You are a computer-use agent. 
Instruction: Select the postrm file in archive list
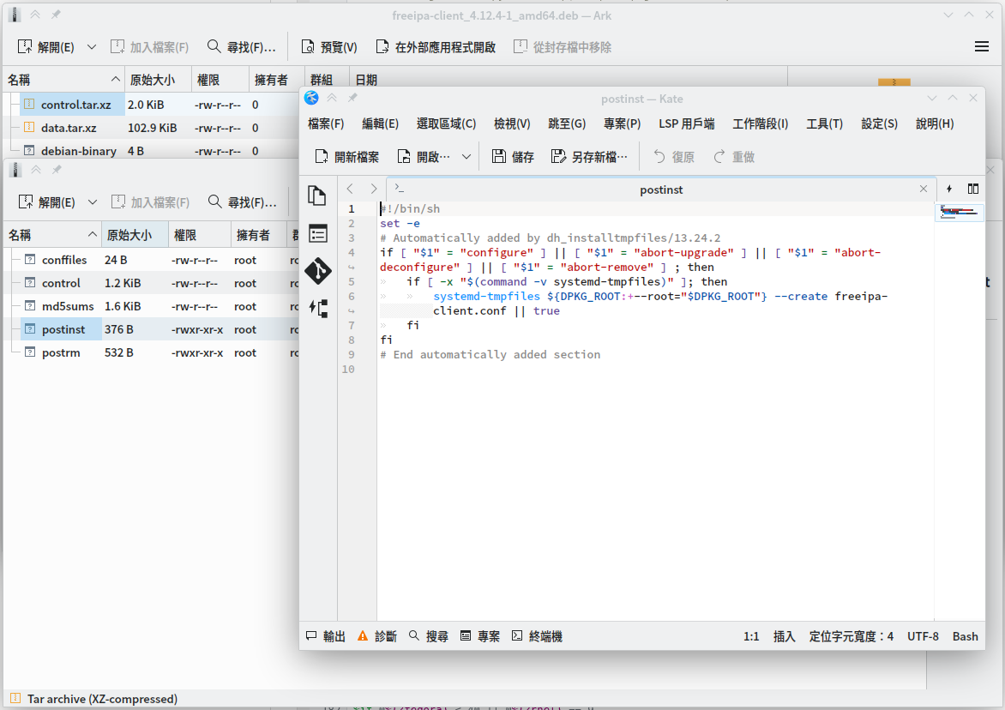tap(61, 352)
